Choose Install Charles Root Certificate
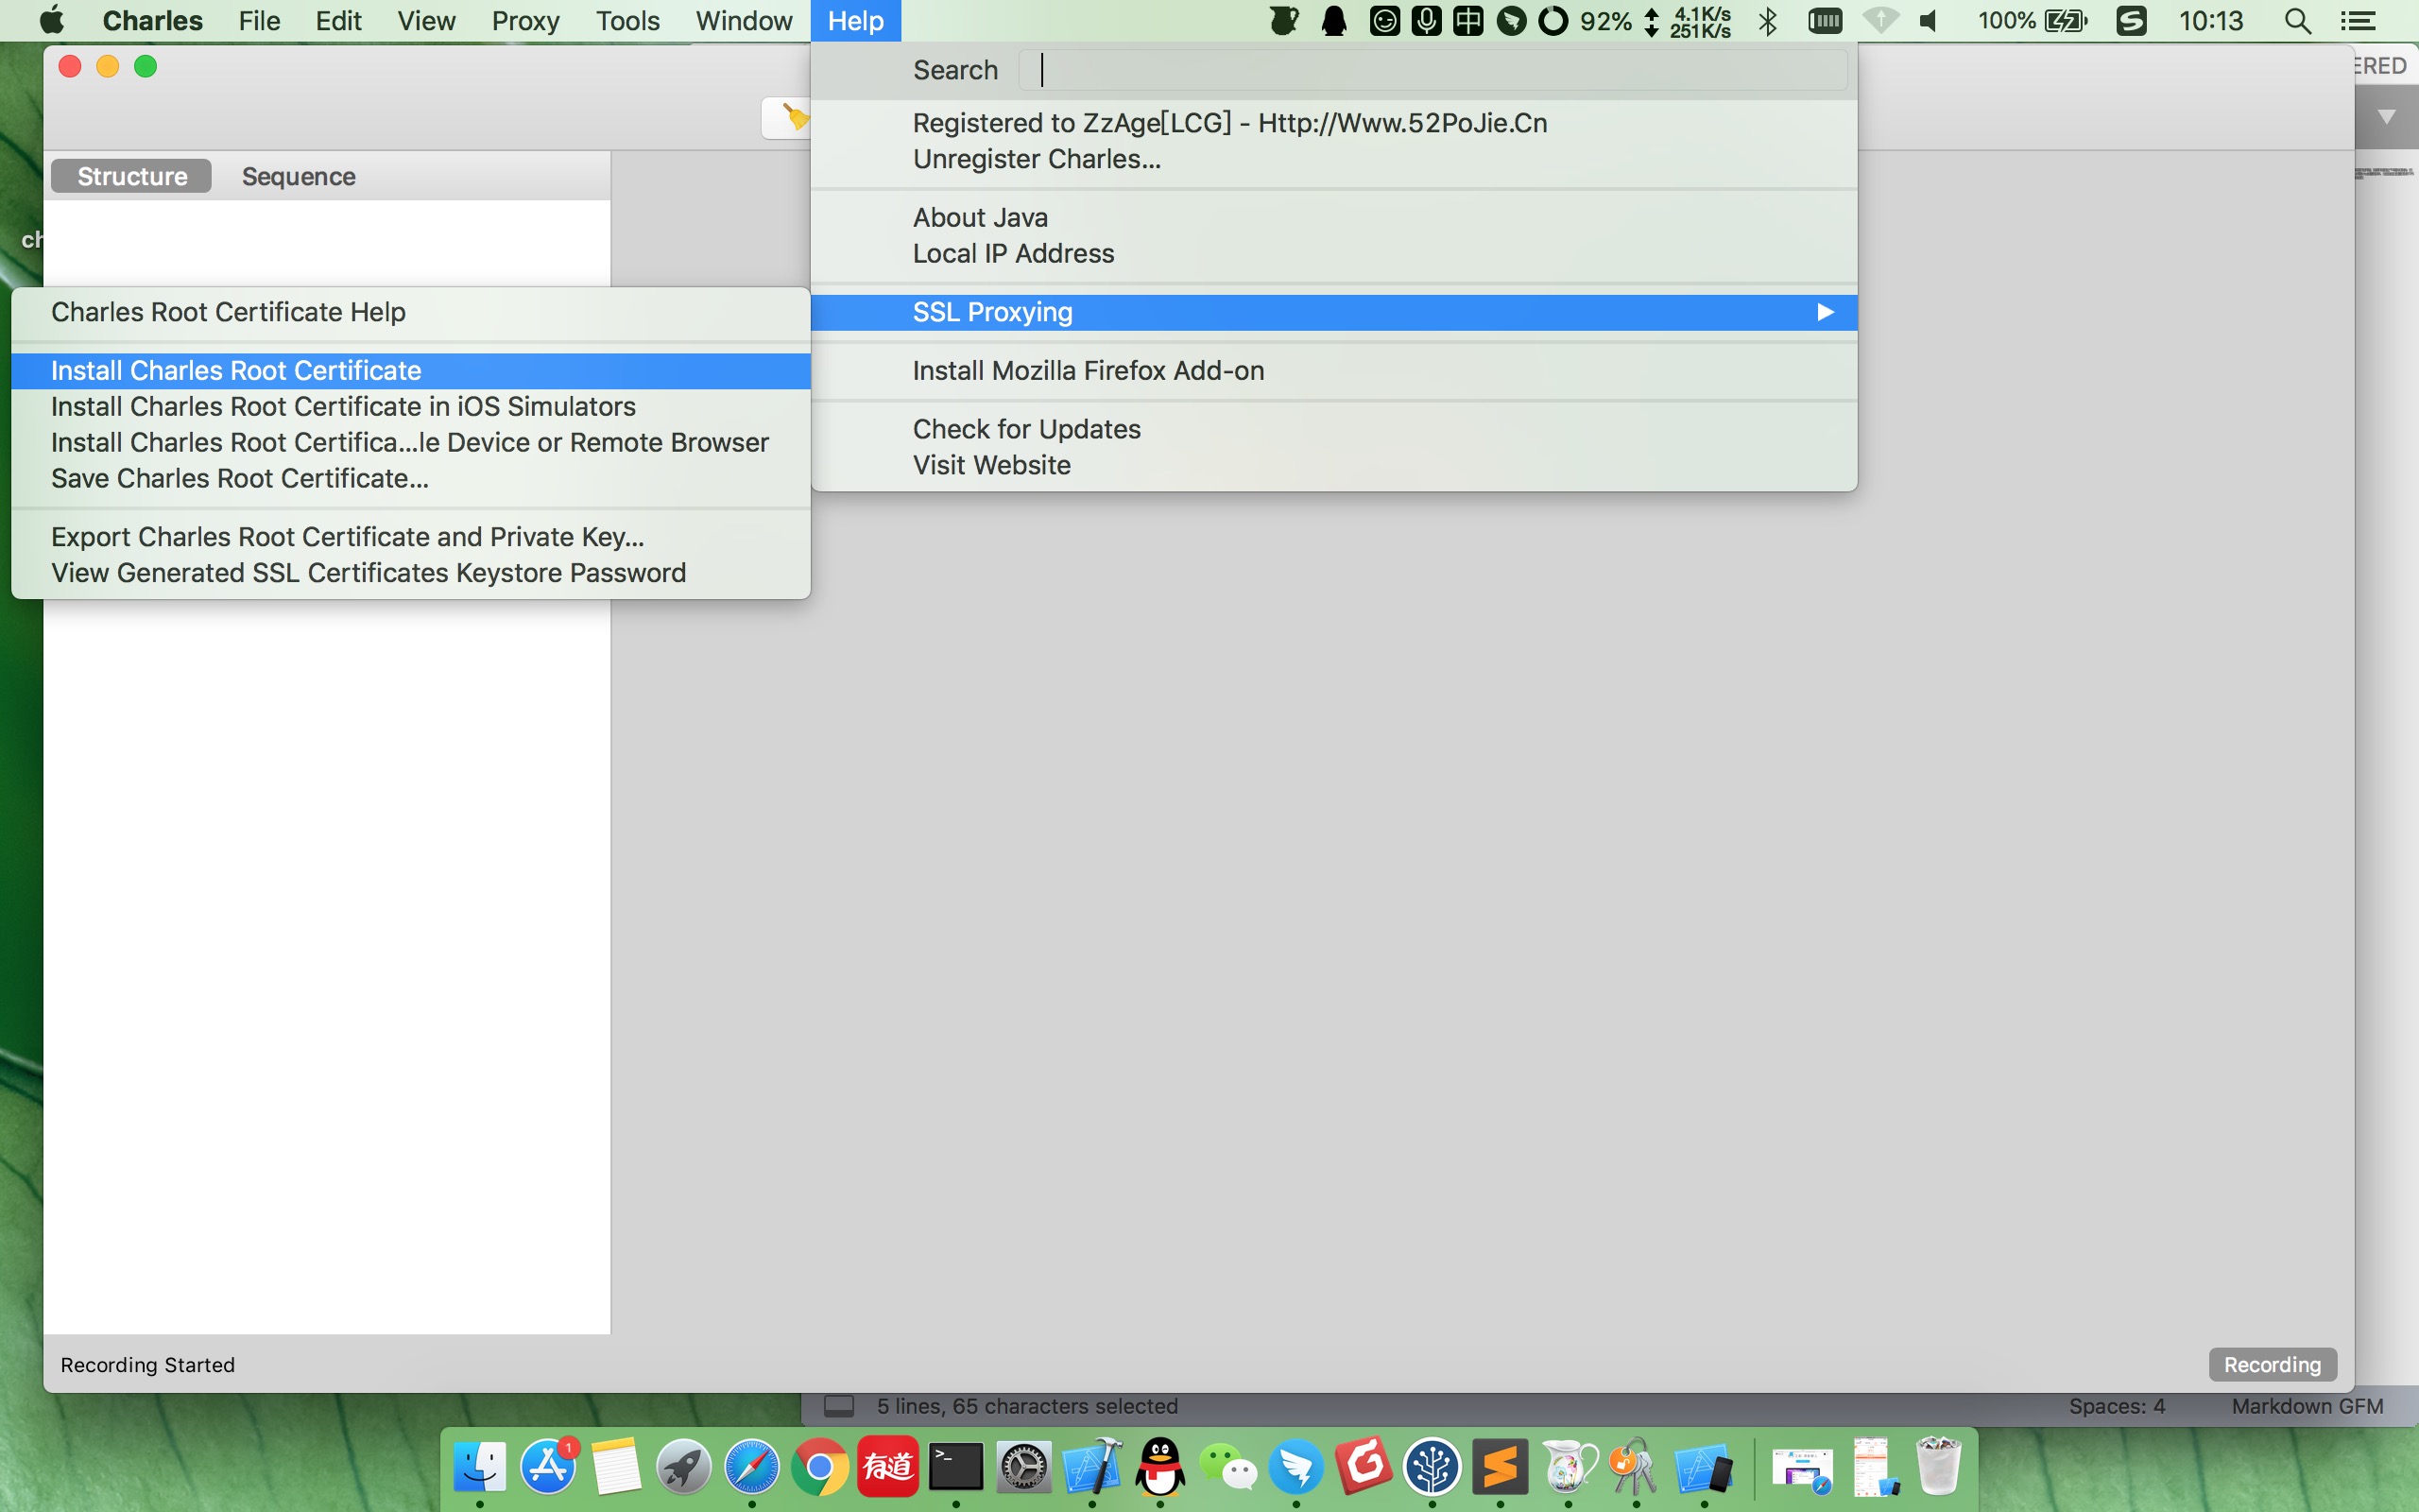 [411, 371]
